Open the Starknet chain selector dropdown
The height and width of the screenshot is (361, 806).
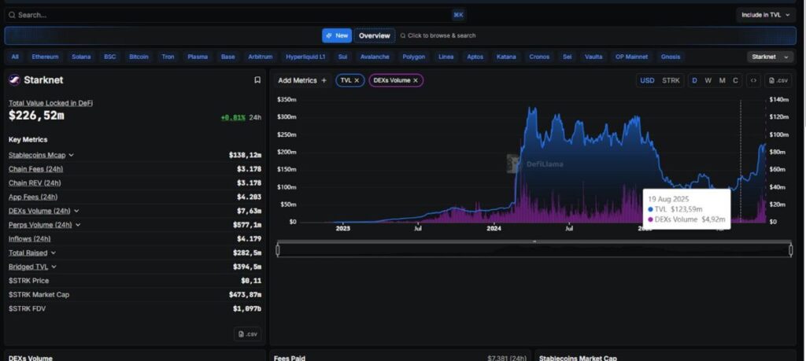pyautogui.click(x=771, y=57)
